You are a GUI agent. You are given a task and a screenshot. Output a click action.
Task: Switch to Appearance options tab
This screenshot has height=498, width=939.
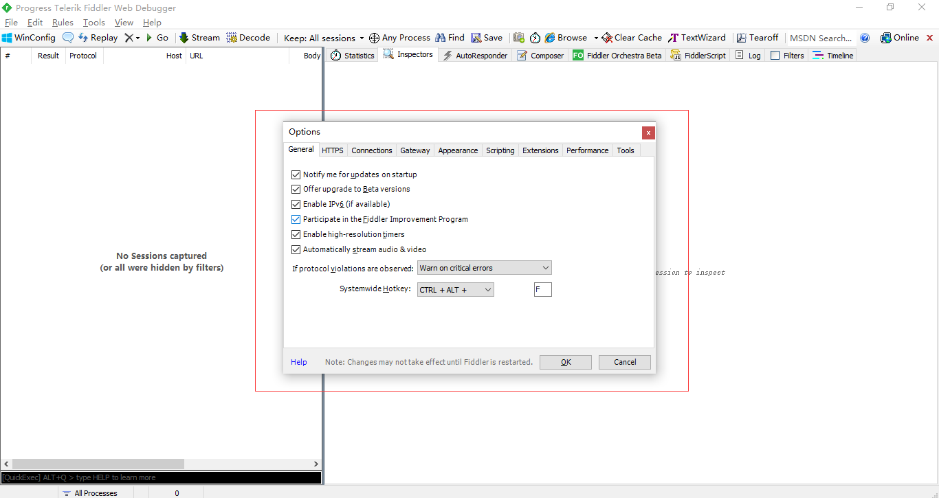[x=458, y=150]
